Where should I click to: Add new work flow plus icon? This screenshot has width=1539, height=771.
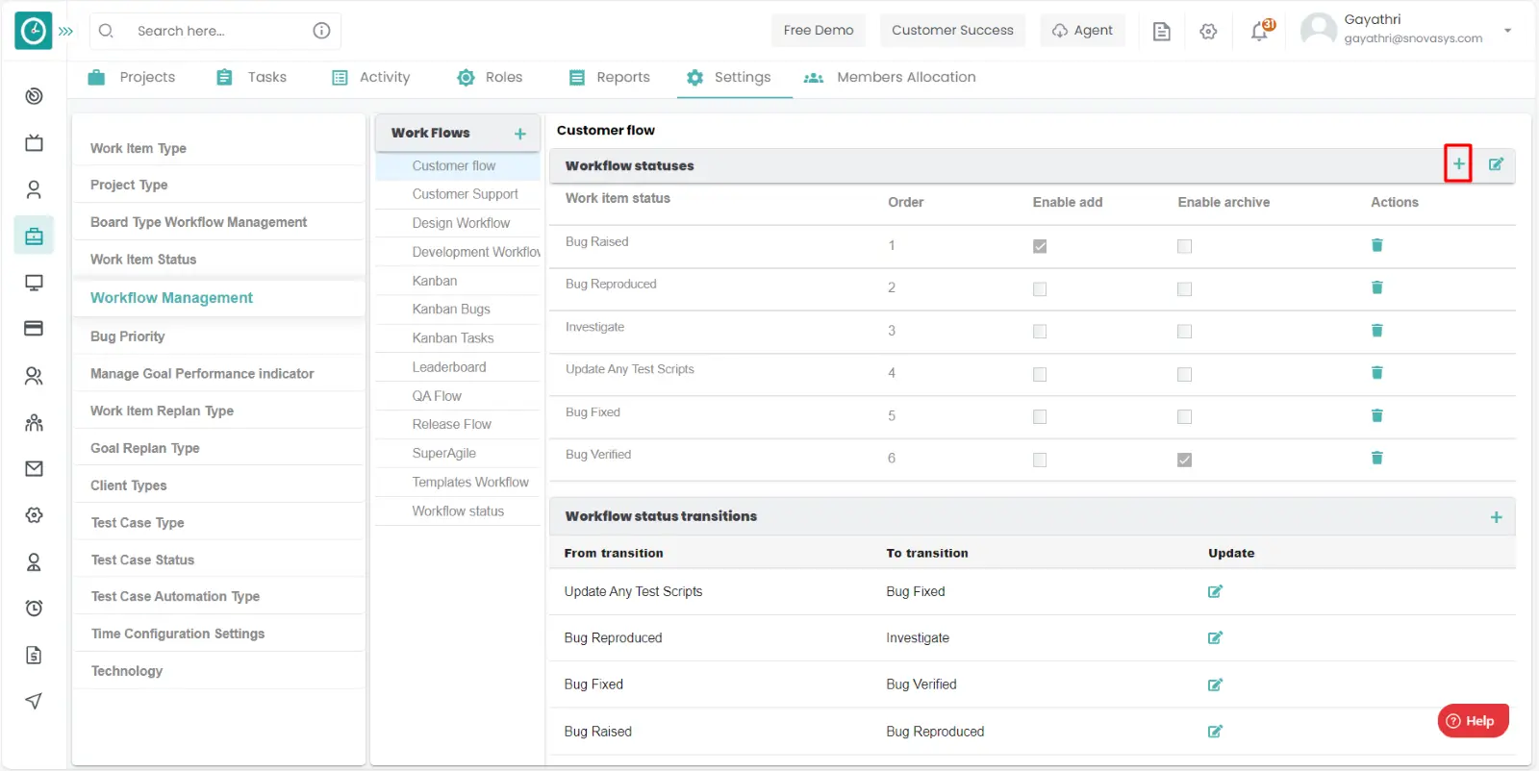pos(520,134)
